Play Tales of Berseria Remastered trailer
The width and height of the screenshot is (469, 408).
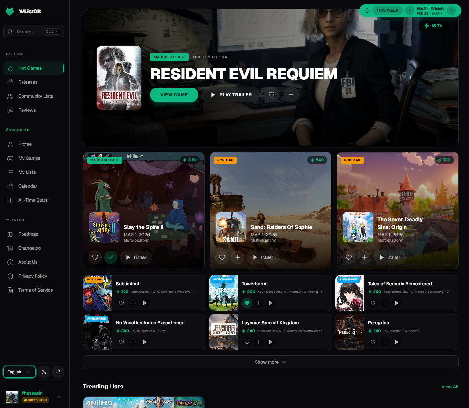pos(397,303)
